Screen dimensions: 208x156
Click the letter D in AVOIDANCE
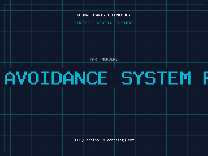point(57,78)
